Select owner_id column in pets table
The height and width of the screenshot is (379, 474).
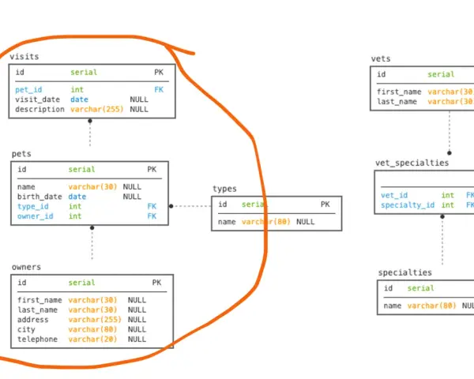tap(35, 216)
